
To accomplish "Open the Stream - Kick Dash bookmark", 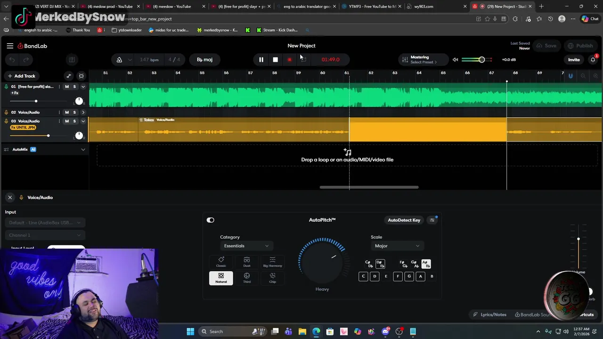I will (277, 30).
